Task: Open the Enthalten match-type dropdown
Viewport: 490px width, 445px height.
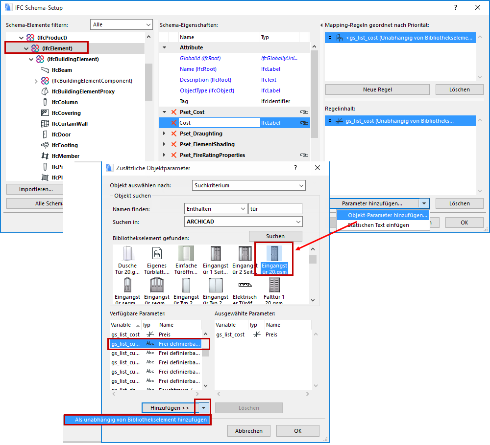Action: [x=216, y=209]
